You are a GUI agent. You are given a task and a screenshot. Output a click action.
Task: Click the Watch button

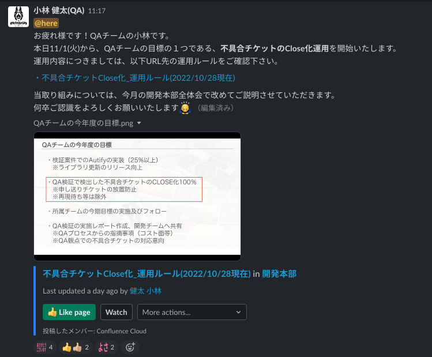click(117, 312)
